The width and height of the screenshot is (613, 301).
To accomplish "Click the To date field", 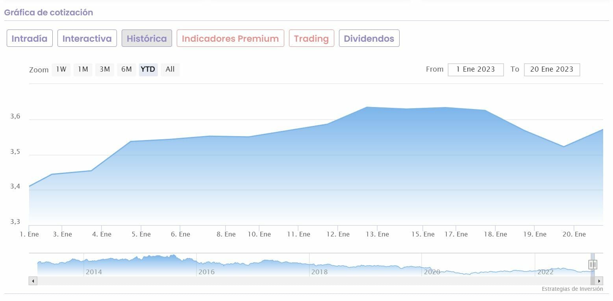I will pos(552,70).
